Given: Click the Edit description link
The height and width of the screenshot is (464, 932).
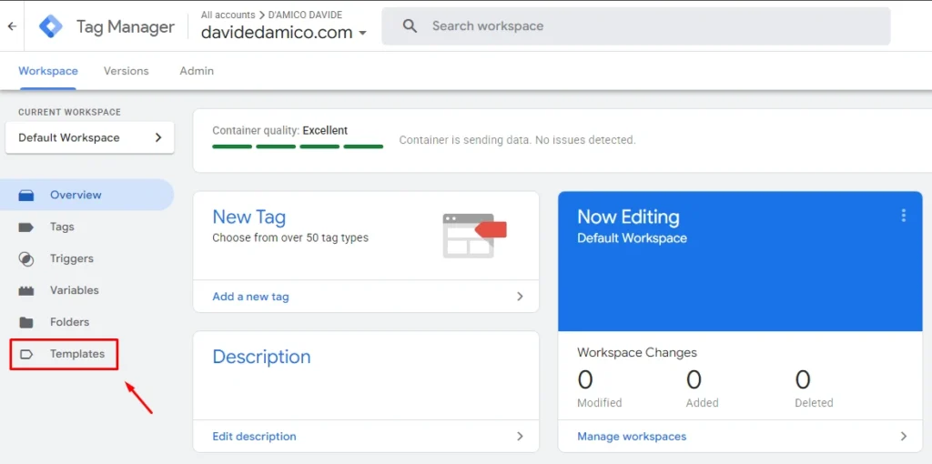Looking at the screenshot, I should click(x=254, y=437).
